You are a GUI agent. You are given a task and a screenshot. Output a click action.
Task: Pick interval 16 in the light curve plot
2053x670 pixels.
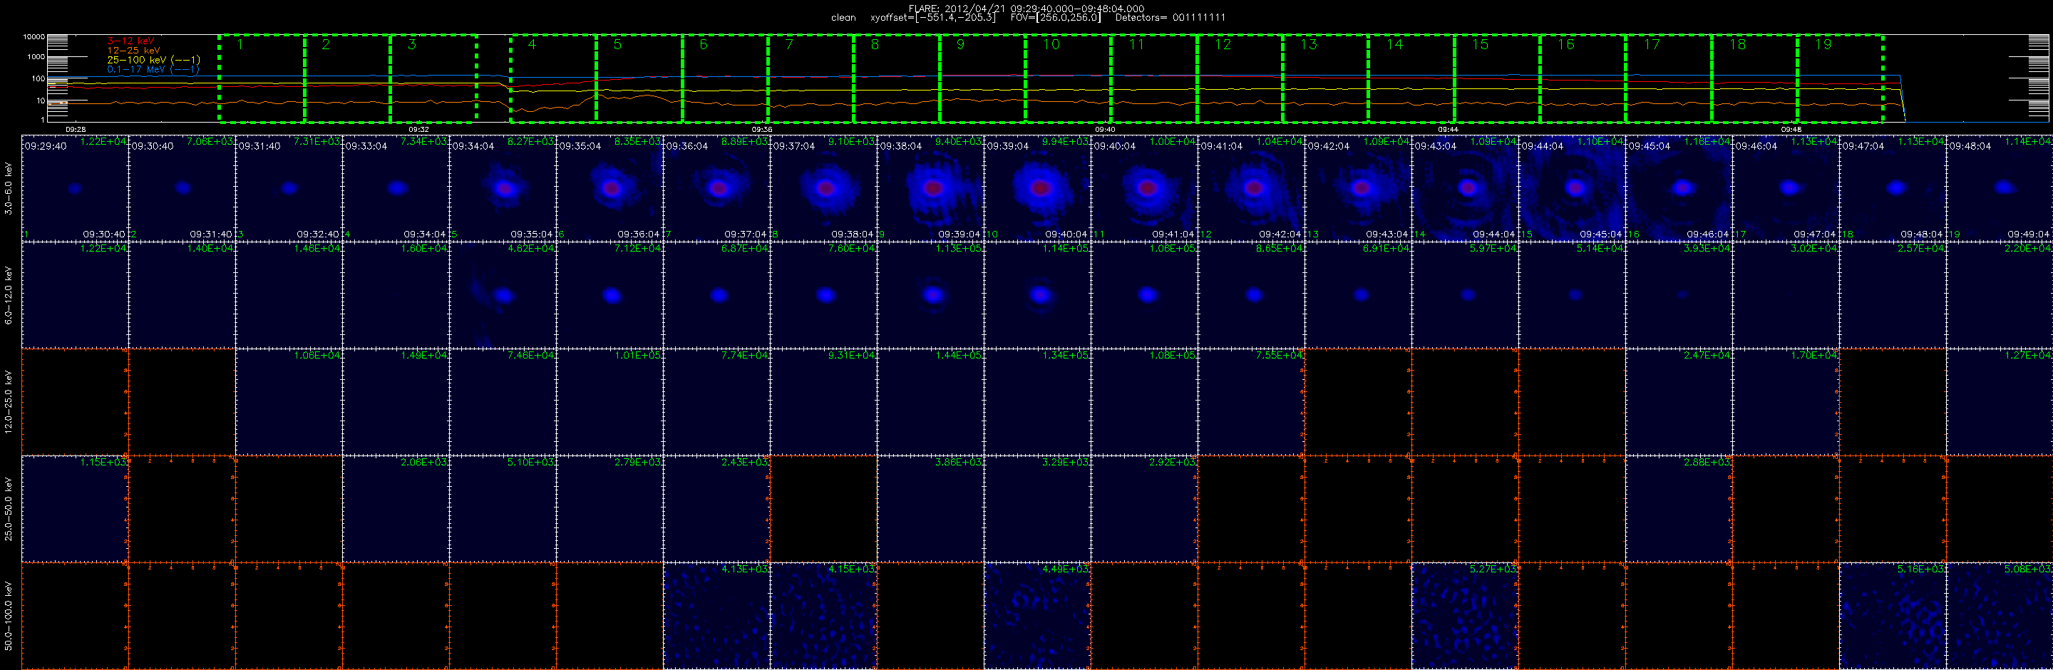coord(1583,78)
